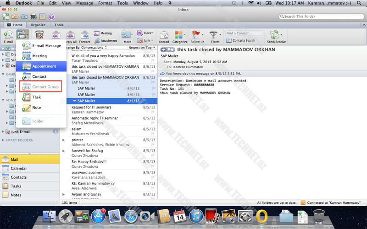The height and width of the screenshot is (229, 367).
Task: Choose Task in the New dropdown menu
Action: point(37,97)
